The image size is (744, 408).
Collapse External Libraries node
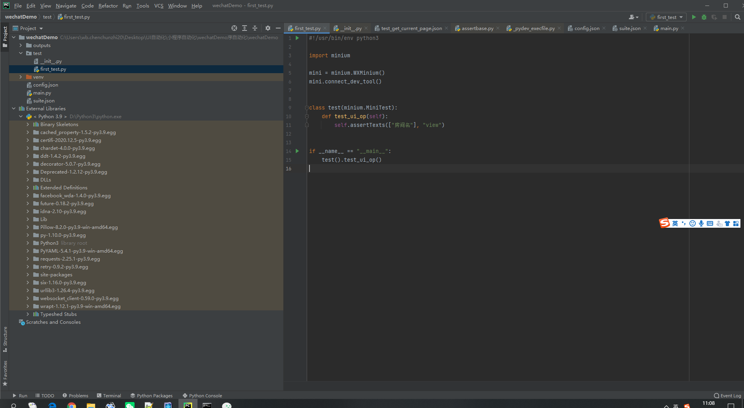(13, 109)
